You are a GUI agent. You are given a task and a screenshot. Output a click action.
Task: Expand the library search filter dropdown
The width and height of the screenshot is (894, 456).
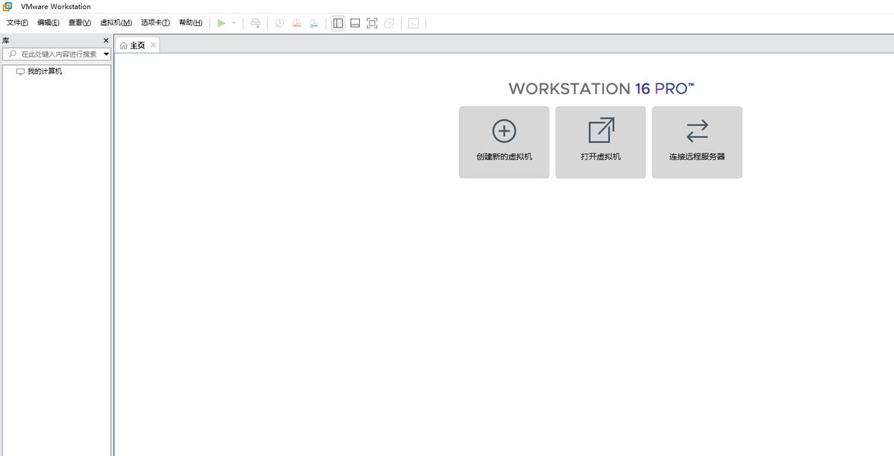click(x=106, y=54)
